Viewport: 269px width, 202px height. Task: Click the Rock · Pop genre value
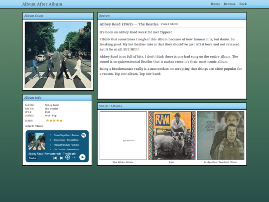click(51, 116)
